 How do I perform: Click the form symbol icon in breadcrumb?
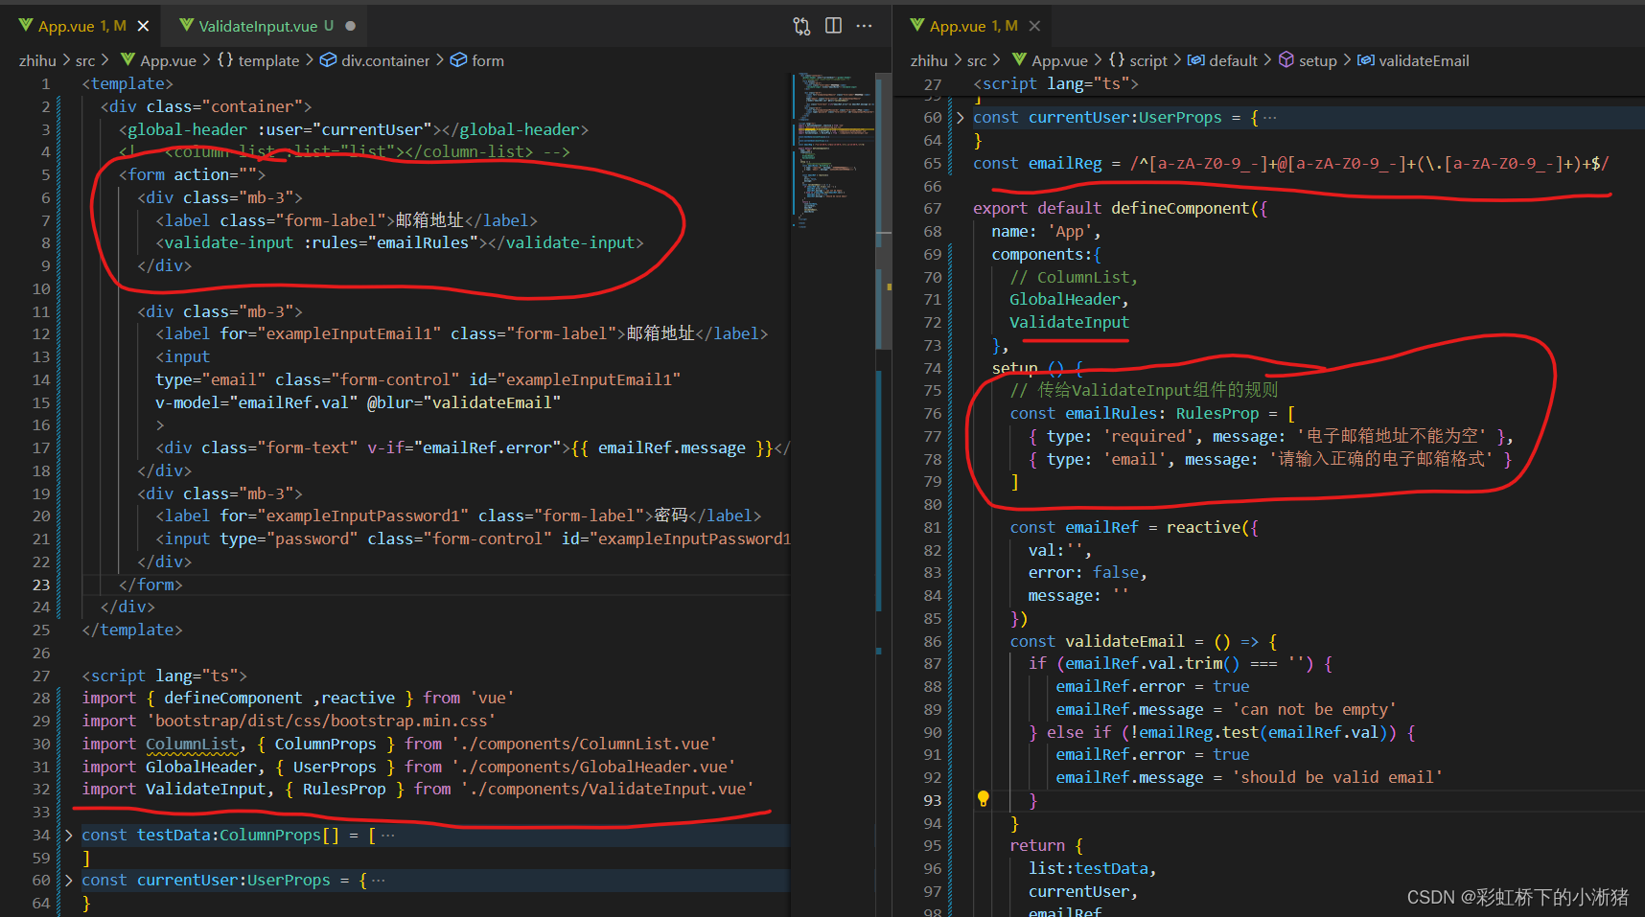point(458,59)
